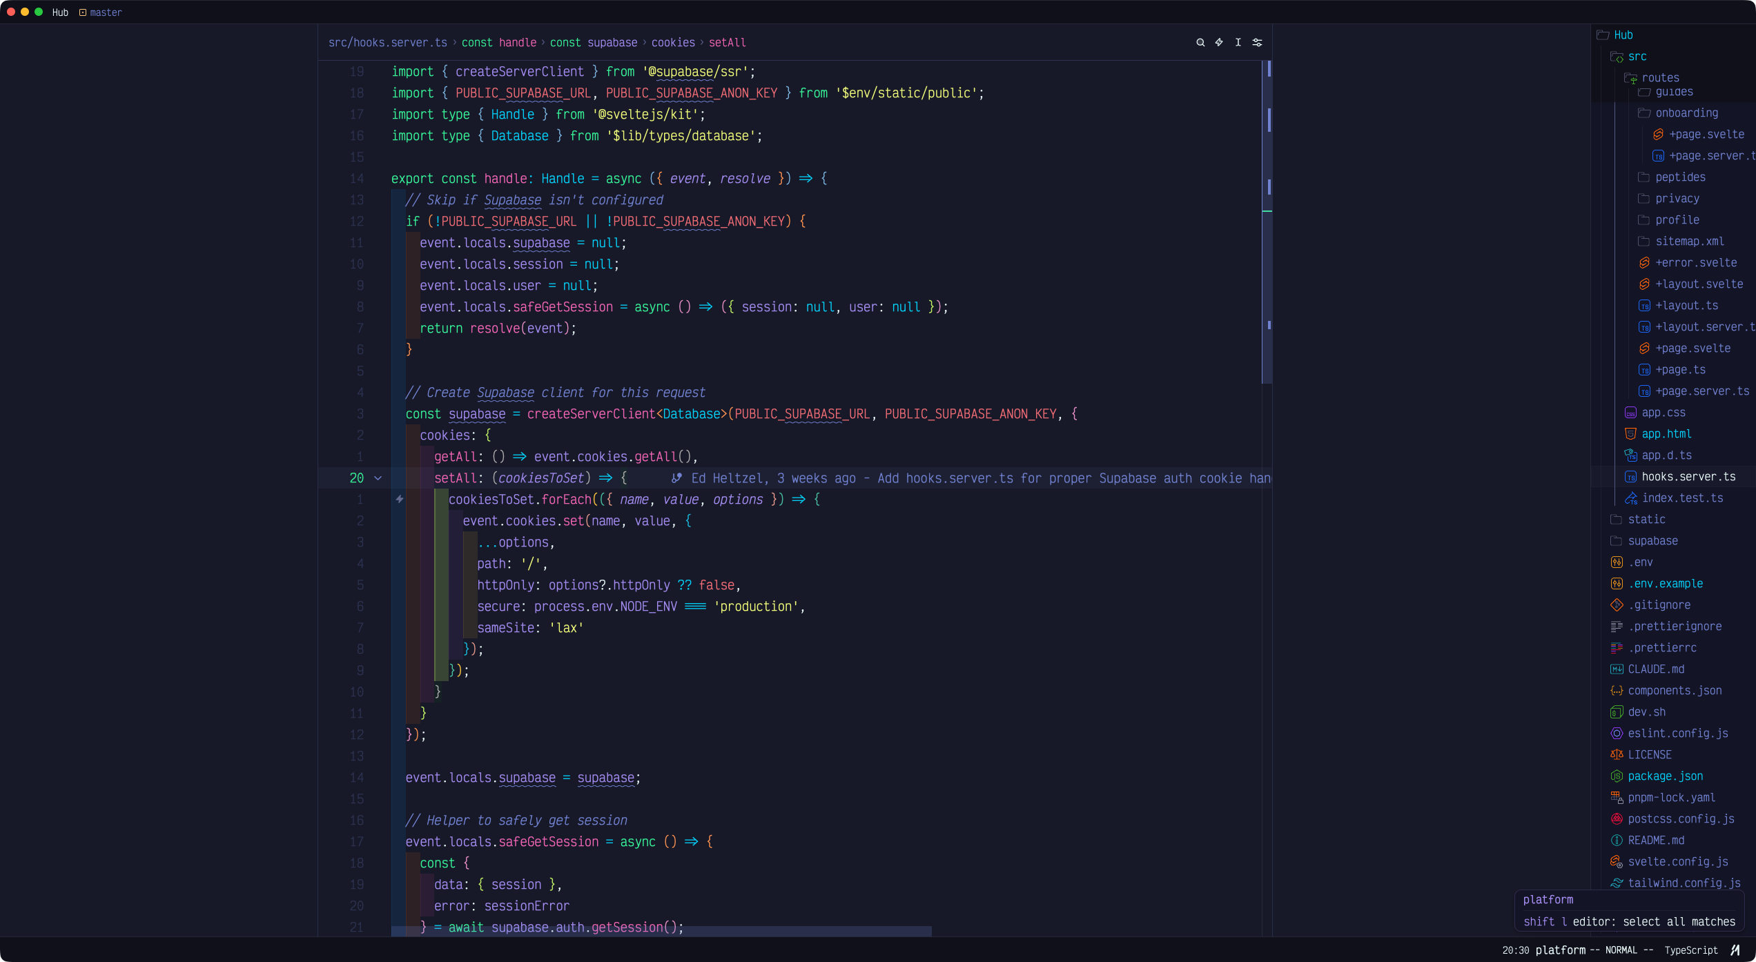Open app.html file icon
The image size is (1756, 962).
[x=1630, y=434]
